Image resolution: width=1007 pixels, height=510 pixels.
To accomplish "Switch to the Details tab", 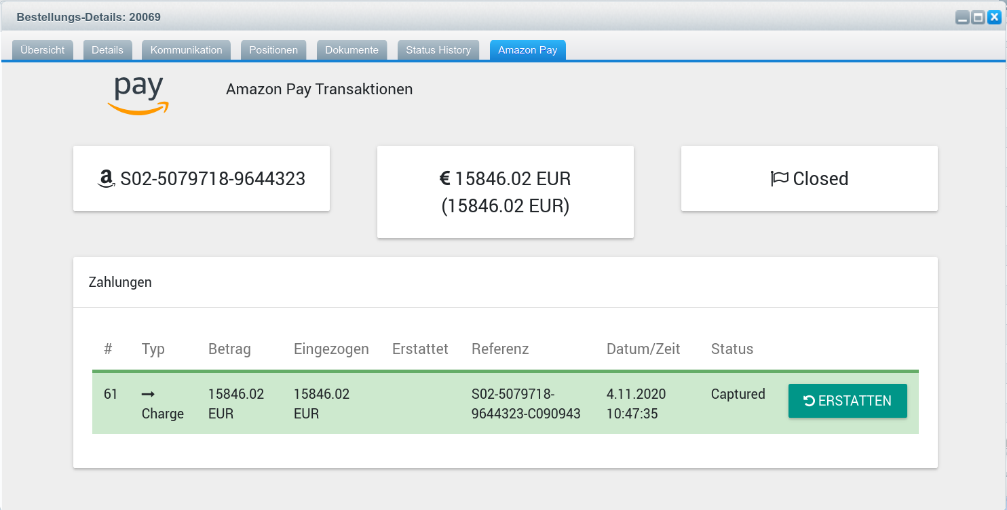I will click(x=107, y=50).
